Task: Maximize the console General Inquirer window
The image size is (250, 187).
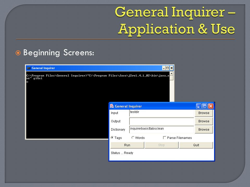Action: [x=167, y=68]
